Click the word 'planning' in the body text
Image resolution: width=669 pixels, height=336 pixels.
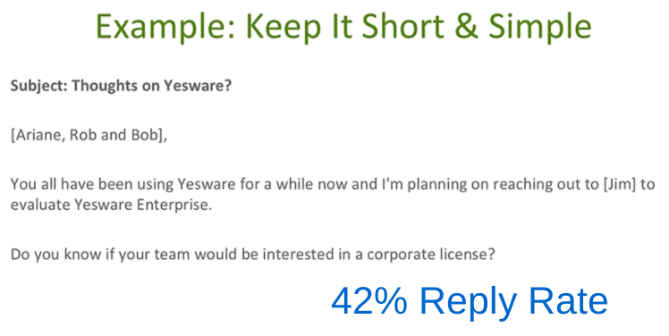point(436,185)
